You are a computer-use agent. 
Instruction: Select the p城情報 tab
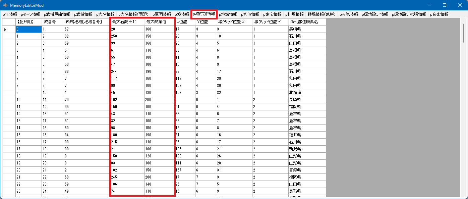click(x=182, y=14)
